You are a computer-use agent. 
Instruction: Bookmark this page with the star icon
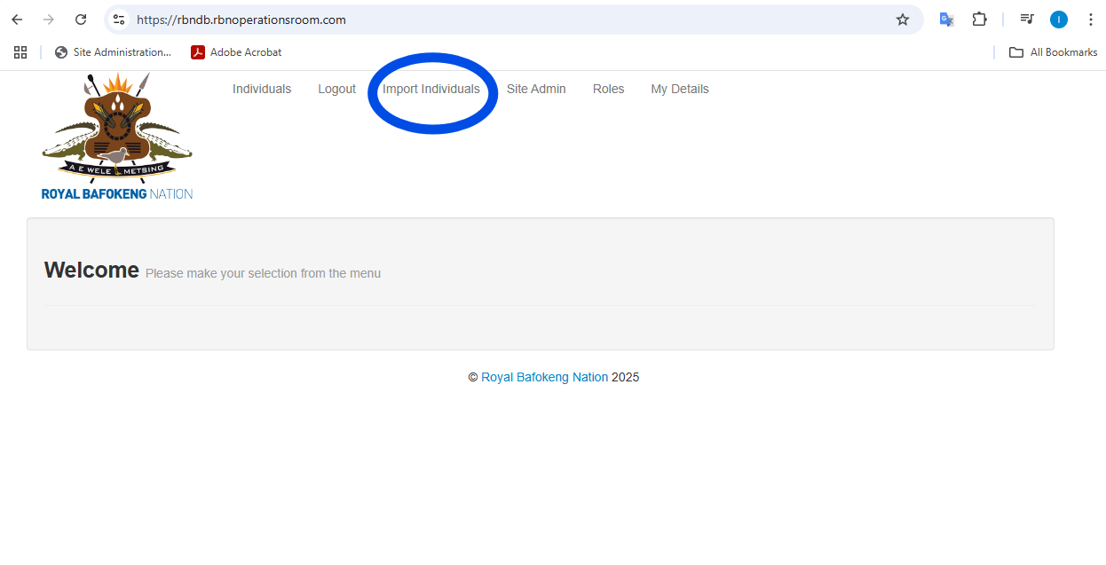902,20
